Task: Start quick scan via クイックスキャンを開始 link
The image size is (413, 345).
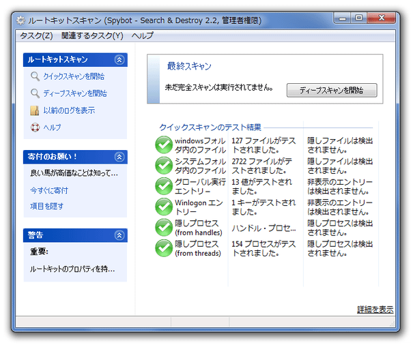Action: (74, 76)
